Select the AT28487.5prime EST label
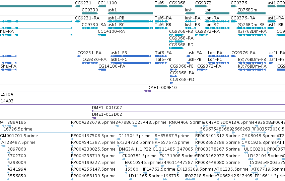 click(x=18, y=143)
